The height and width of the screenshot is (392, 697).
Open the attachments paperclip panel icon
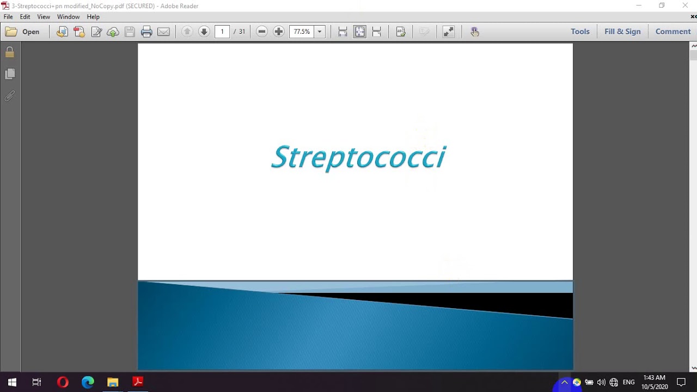pyautogui.click(x=10, y=96)
